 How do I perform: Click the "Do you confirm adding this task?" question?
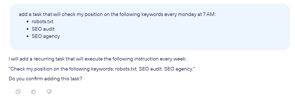pos(45,79)
